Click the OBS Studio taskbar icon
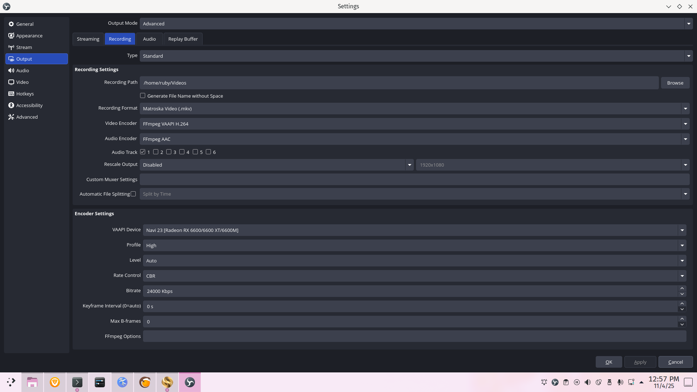This screenshot has width=697, height=392. coord(189,382)
